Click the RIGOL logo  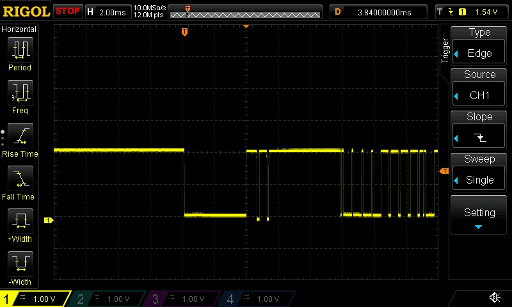tap(26, 12)
